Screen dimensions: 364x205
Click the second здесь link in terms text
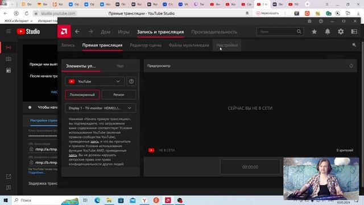coord(73,155)
